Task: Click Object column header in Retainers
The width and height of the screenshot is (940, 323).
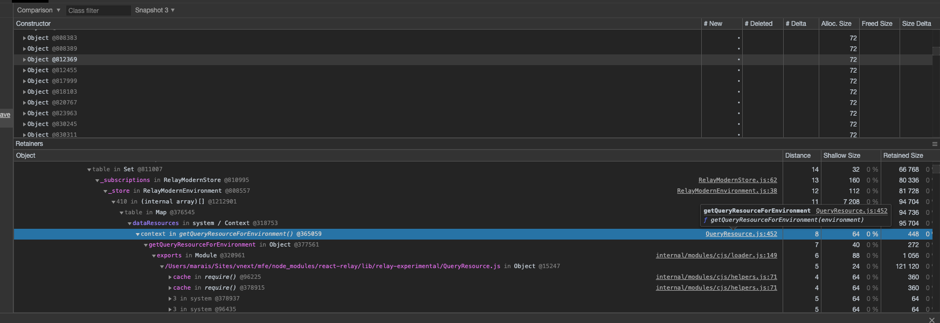Action: point(398,156)
